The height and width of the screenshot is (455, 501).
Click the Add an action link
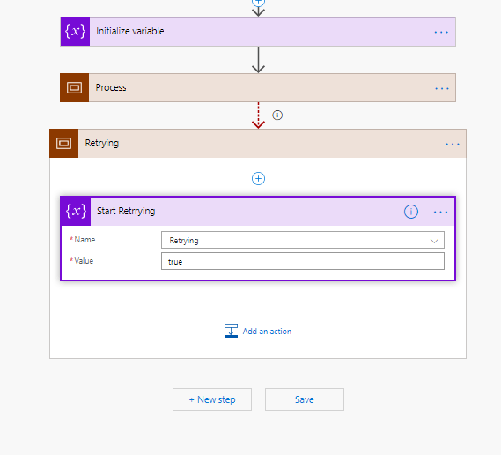tap(267, 332)
